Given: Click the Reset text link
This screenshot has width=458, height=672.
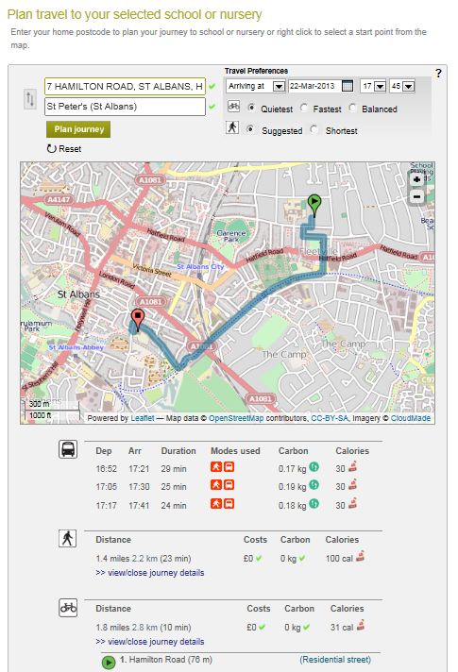Looking at the screenshot, I should [x=70, y=149].
